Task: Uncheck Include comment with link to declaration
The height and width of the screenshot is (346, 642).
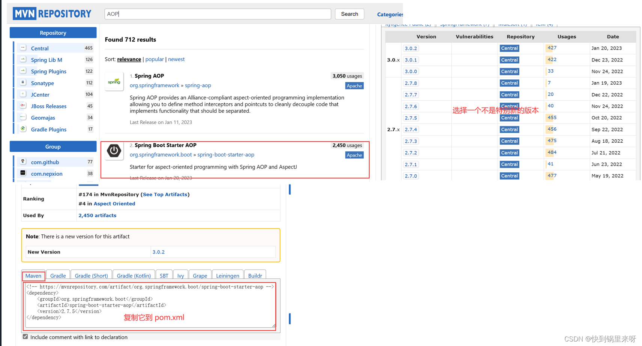Action: 25,337
